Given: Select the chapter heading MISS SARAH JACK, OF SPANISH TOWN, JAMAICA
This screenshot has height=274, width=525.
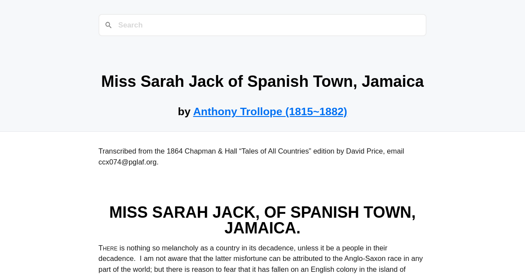Looking at the screenshot, I should pos(262,220).
